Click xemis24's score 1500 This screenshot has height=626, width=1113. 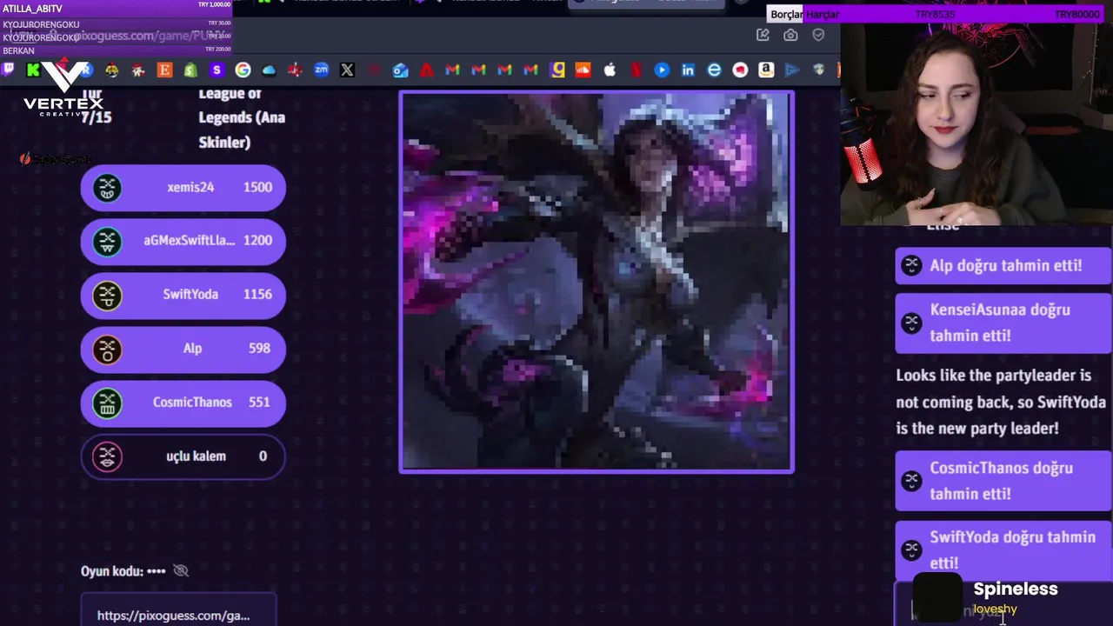tap(257, 187)
